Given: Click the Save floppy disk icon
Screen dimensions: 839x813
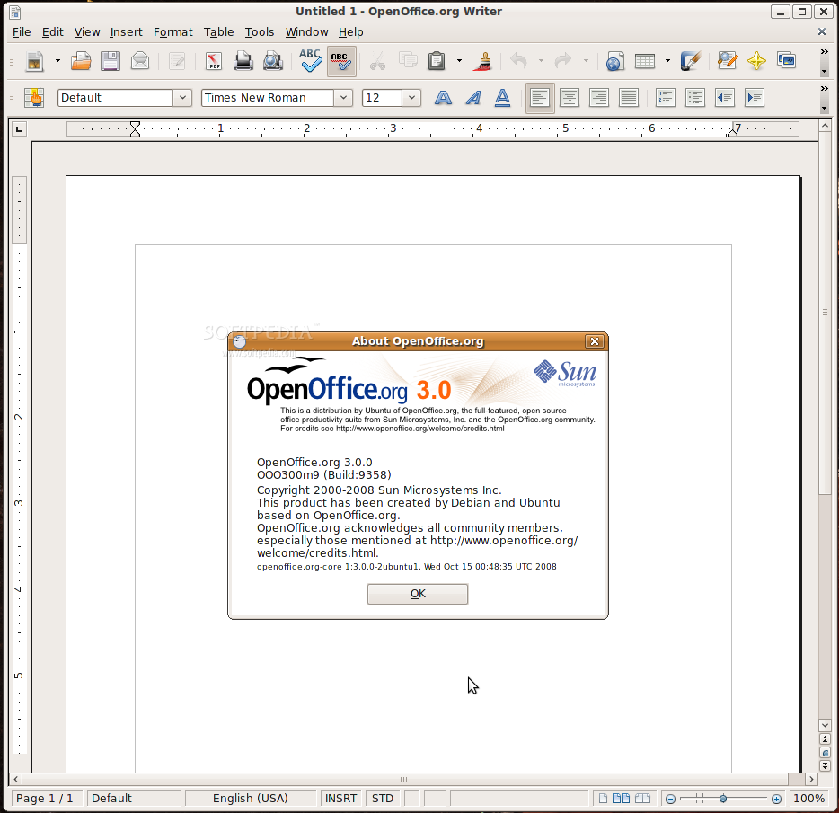Looking at the screenshot, I should point(110,61).
